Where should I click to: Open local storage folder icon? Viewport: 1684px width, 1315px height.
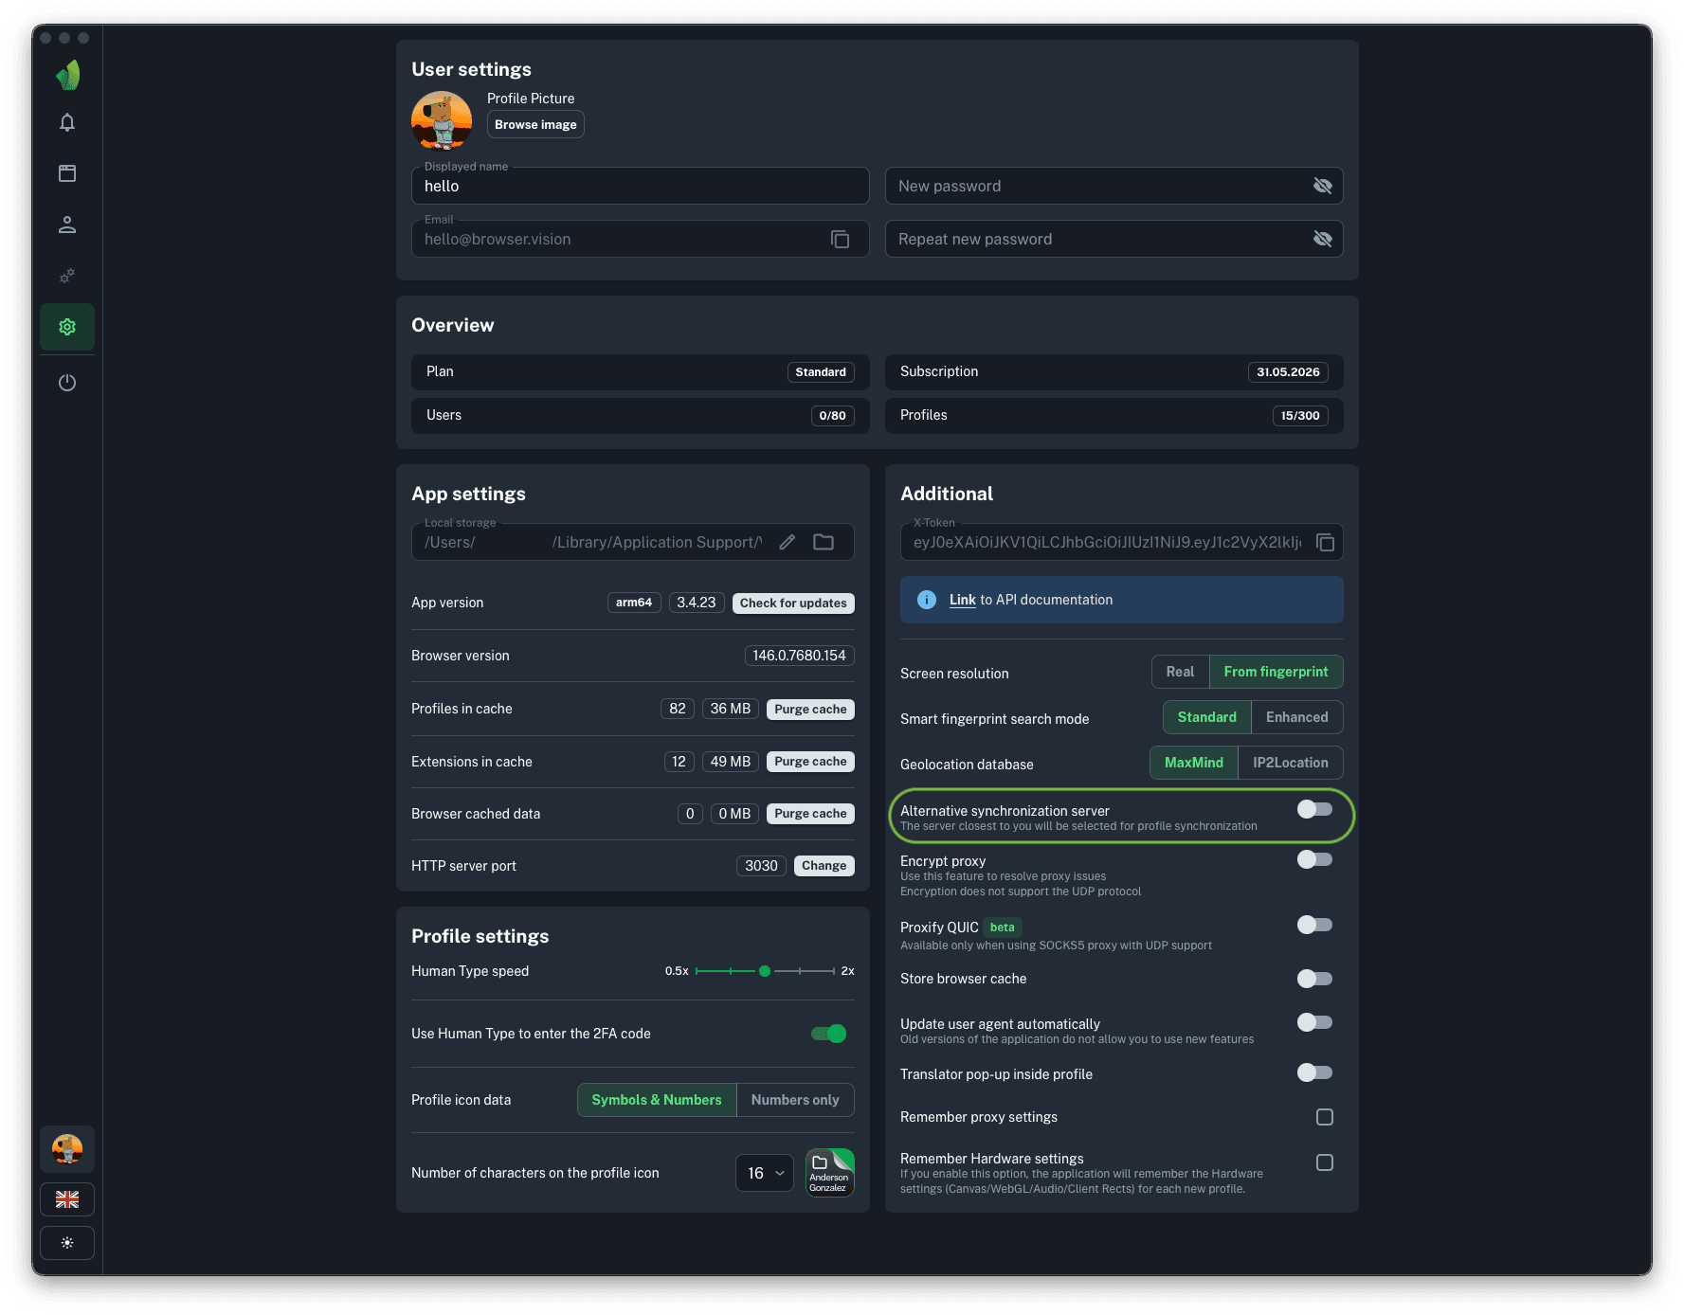pos(824,543)
